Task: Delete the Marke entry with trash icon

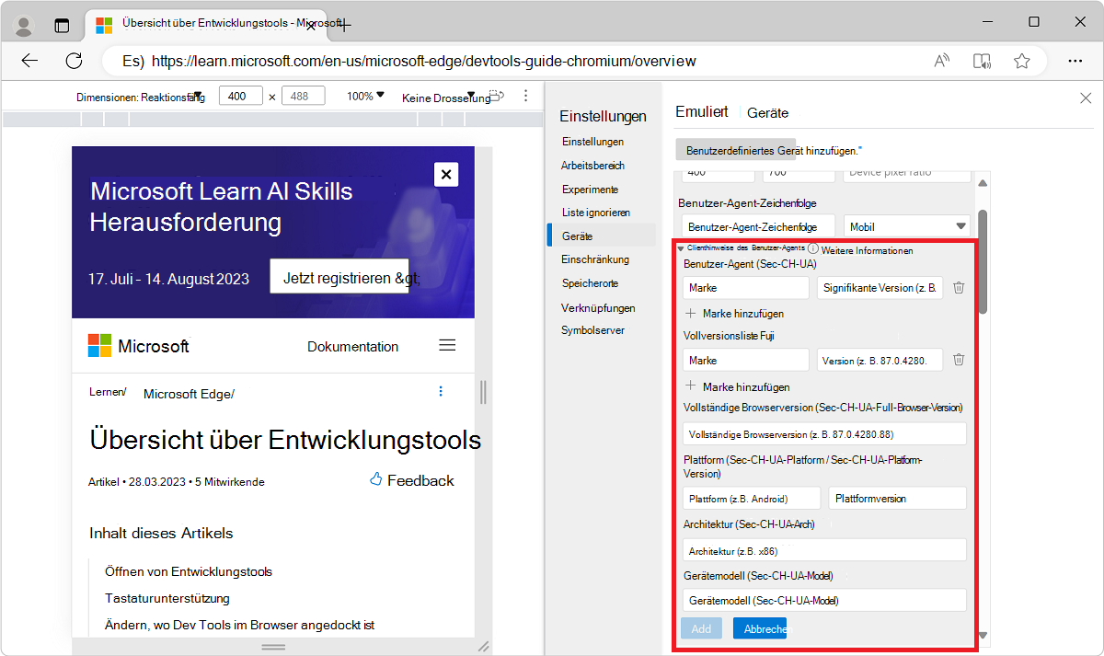Action: (x=958, y=286)
